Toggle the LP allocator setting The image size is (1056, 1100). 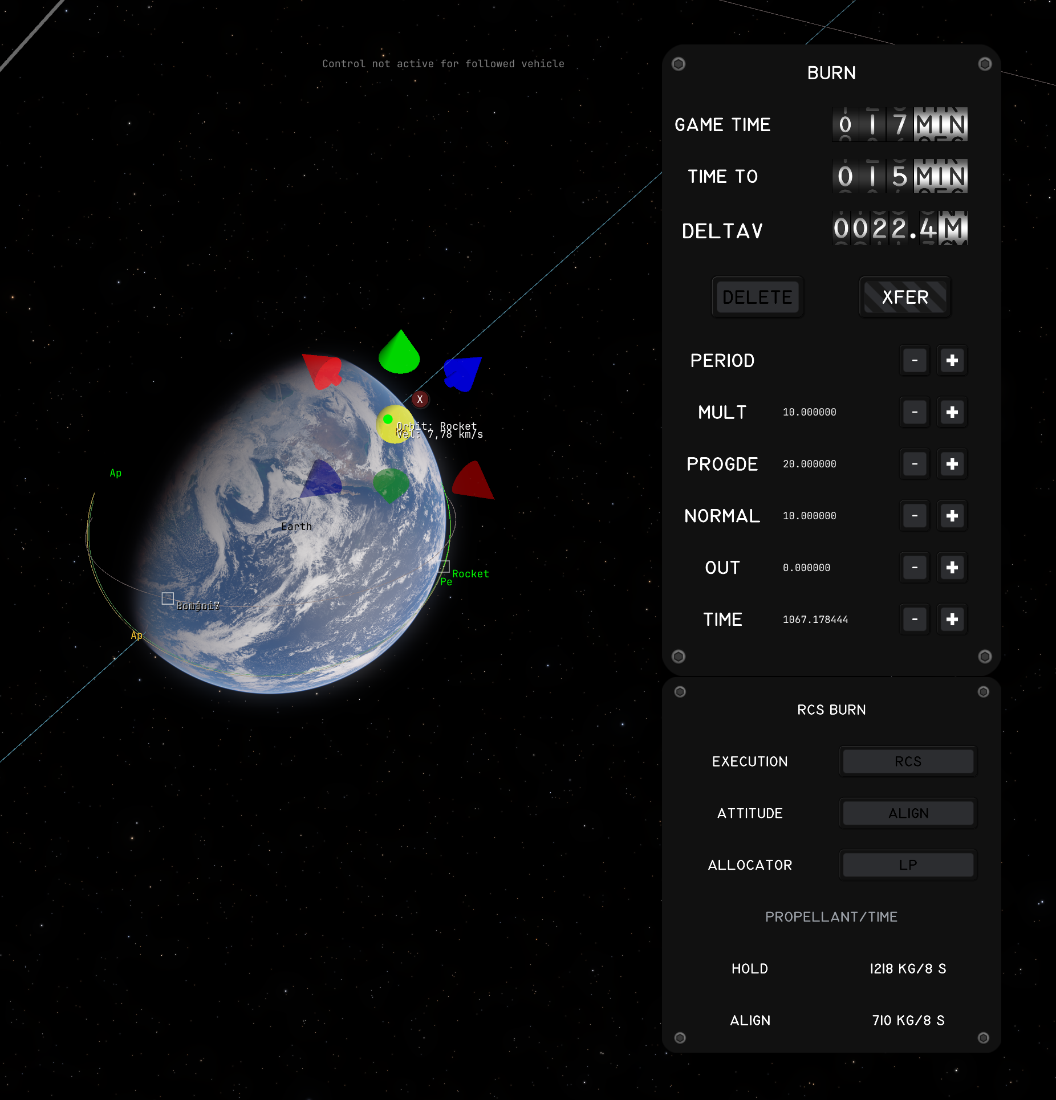coord(908,865)
